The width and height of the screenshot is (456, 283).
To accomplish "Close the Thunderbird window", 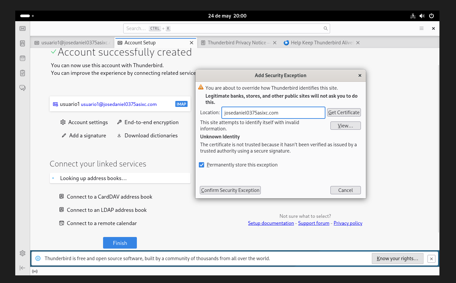I will coord(433,28).
